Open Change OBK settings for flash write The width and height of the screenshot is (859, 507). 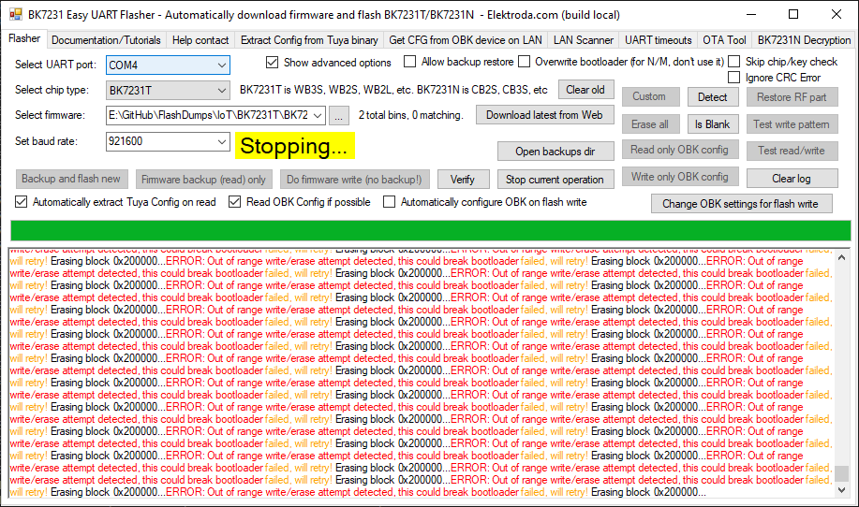tap(741, 204)
